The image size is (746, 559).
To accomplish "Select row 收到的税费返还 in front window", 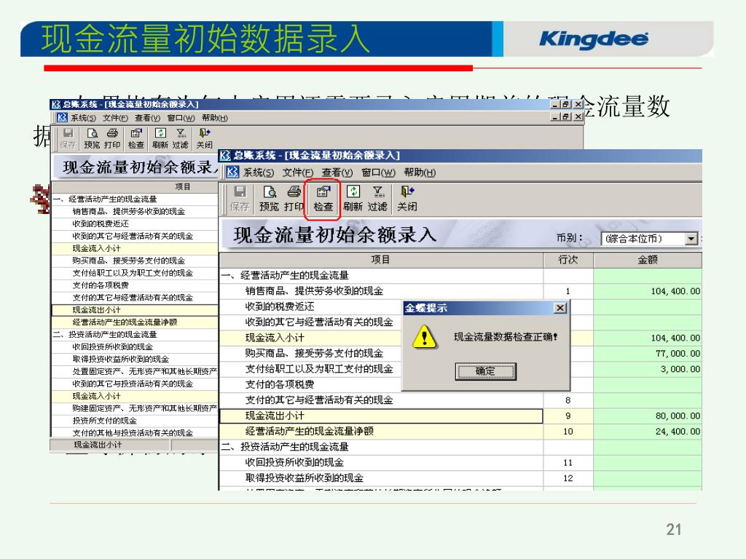I will 311,306.
